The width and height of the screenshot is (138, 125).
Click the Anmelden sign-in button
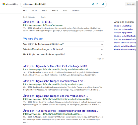[x=131, y=4]
